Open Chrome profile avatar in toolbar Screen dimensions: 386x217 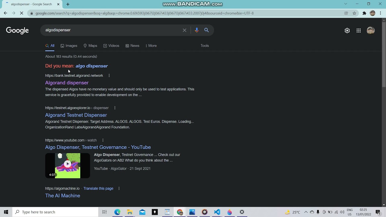372,13
